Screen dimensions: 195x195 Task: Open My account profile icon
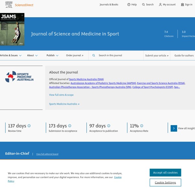160,5
